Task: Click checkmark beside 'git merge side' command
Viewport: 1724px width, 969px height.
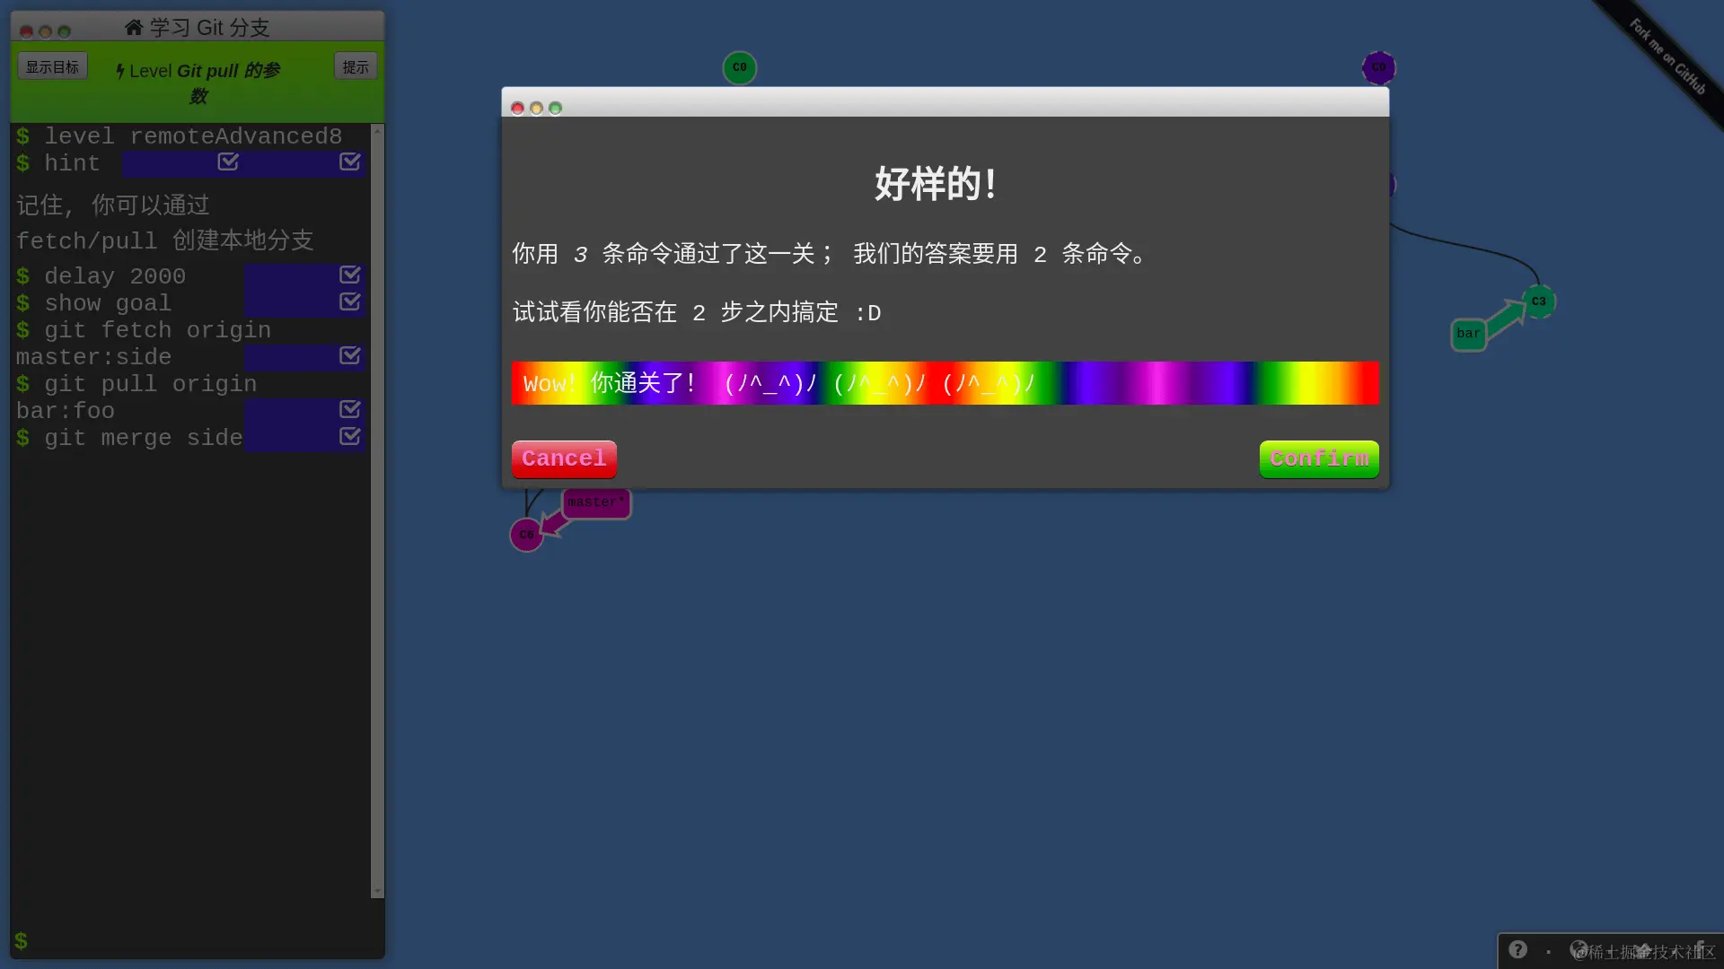Action: click(x=350, y=436)
